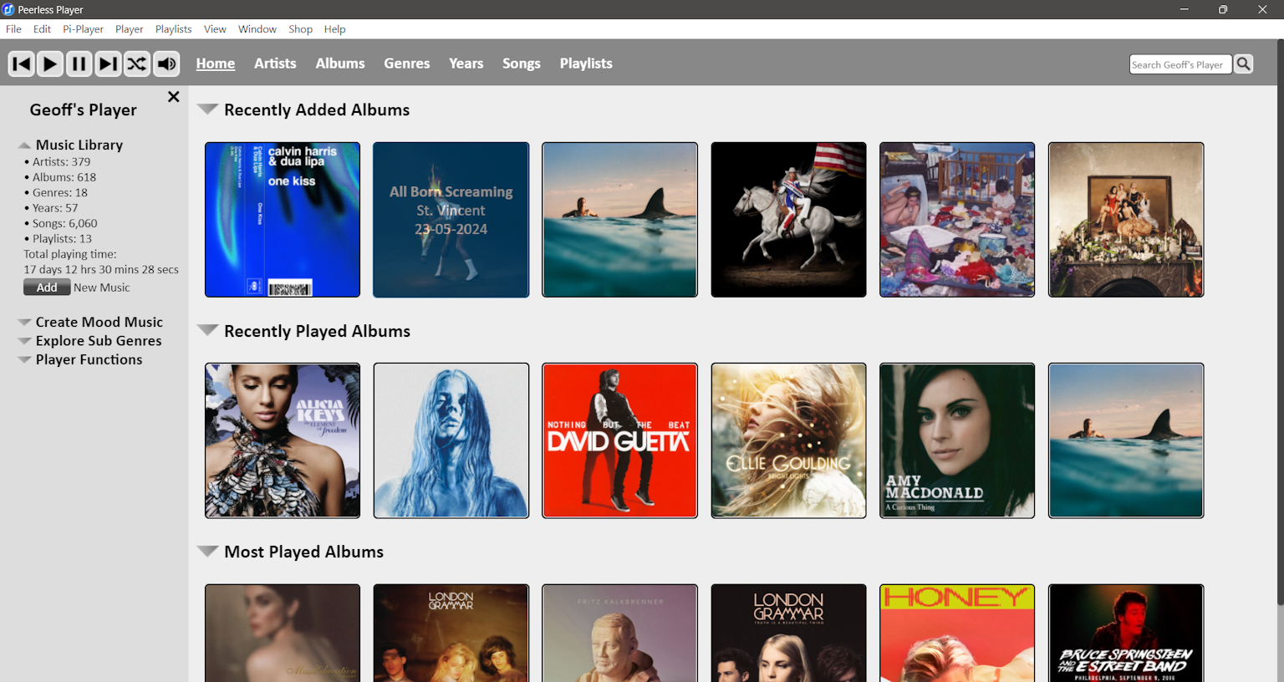Pause the current track
1284x682 pixels.
tap(79, 64)
